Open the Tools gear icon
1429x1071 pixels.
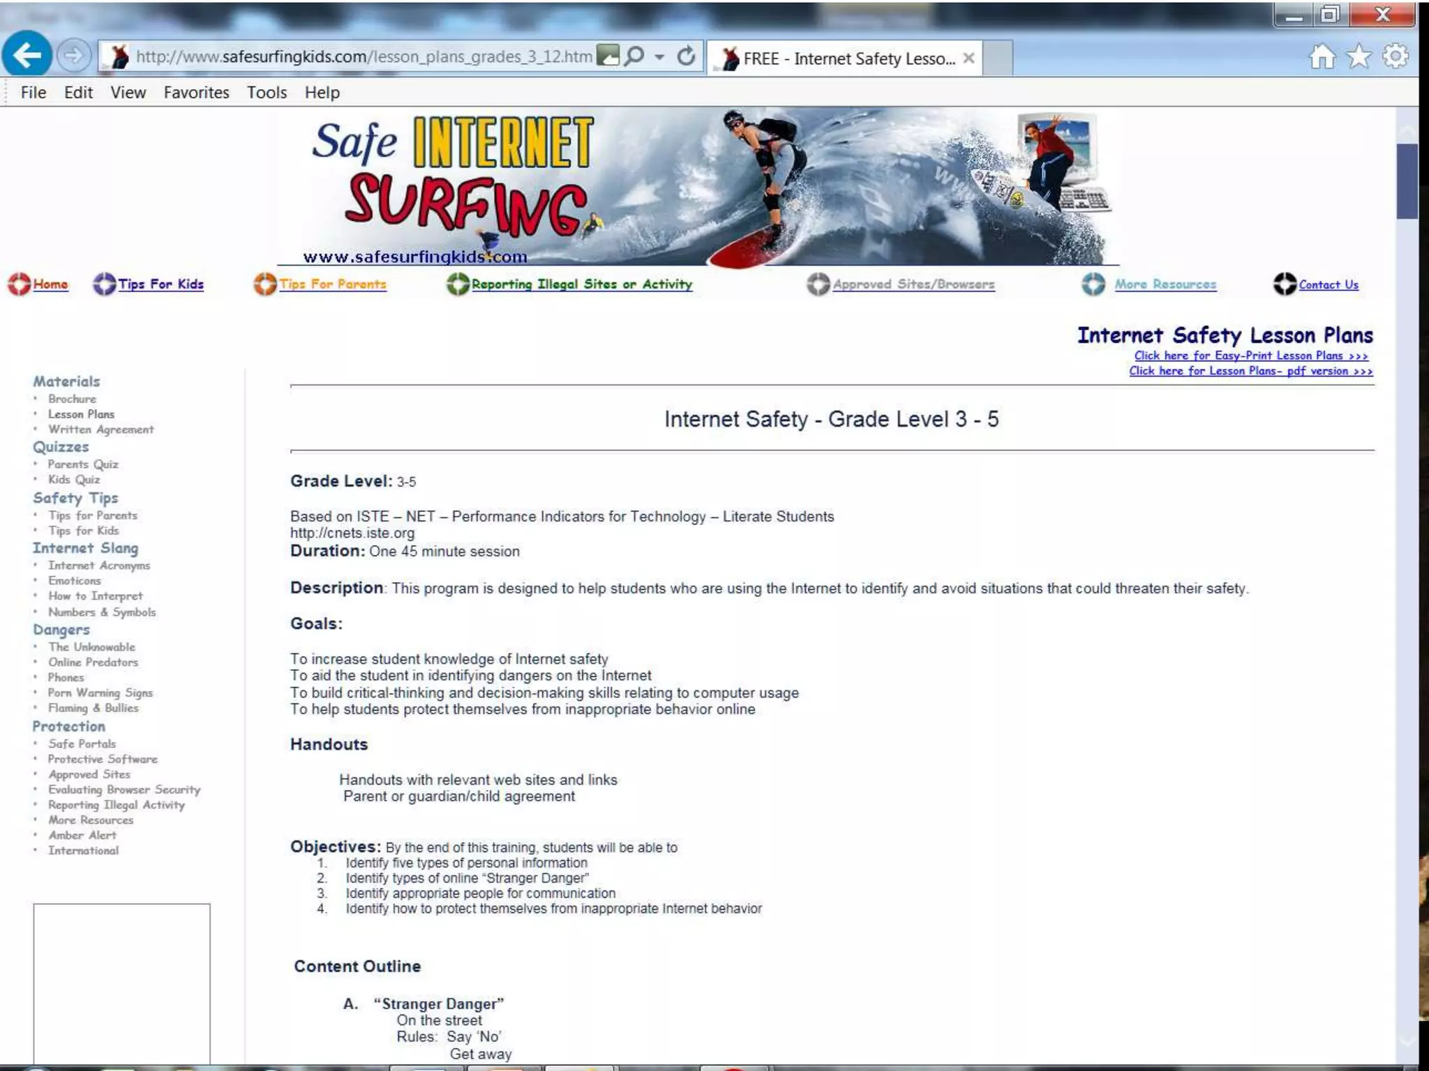(x=1395, y=56)
